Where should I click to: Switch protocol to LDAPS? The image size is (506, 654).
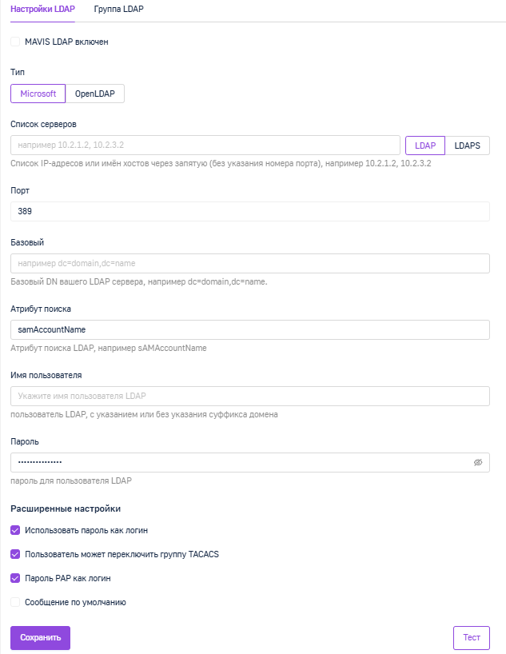[467, 146]
